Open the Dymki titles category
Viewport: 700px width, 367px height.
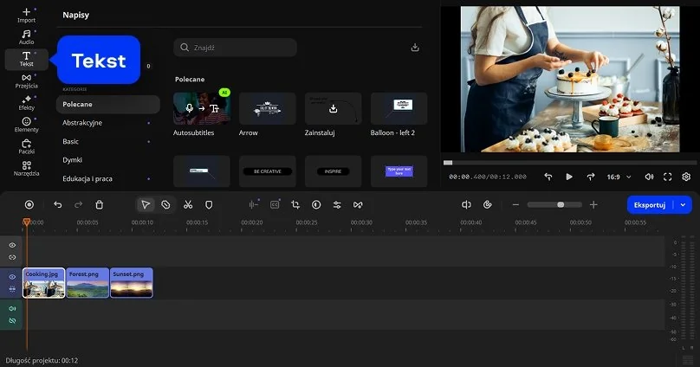pos(73,160)
